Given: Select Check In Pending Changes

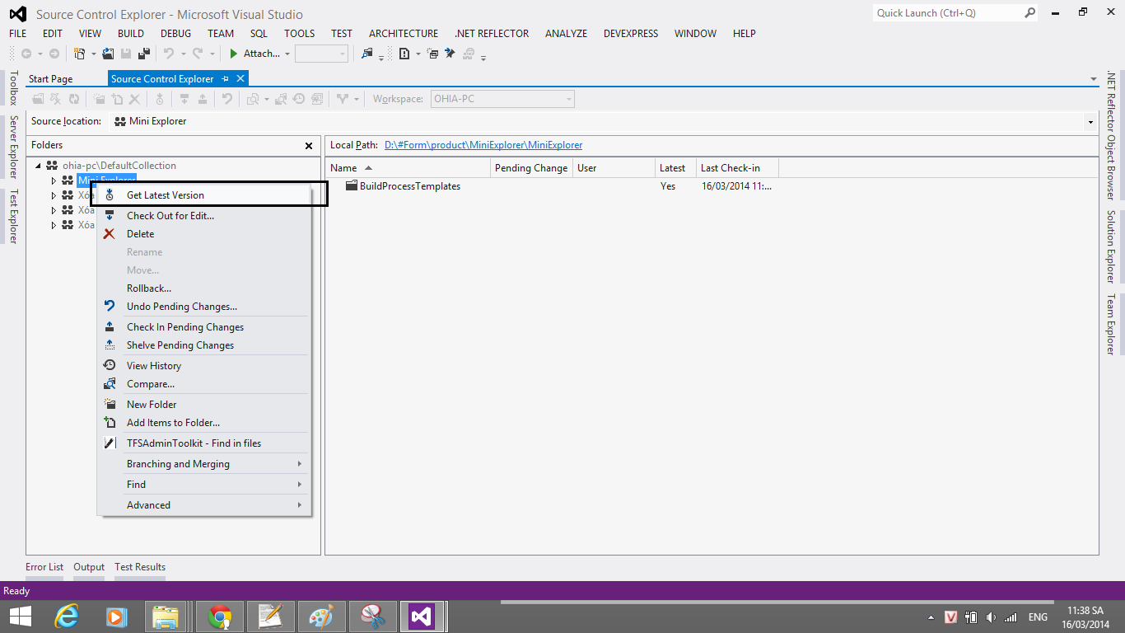Looking at the screenshot, I should (204, 327).
